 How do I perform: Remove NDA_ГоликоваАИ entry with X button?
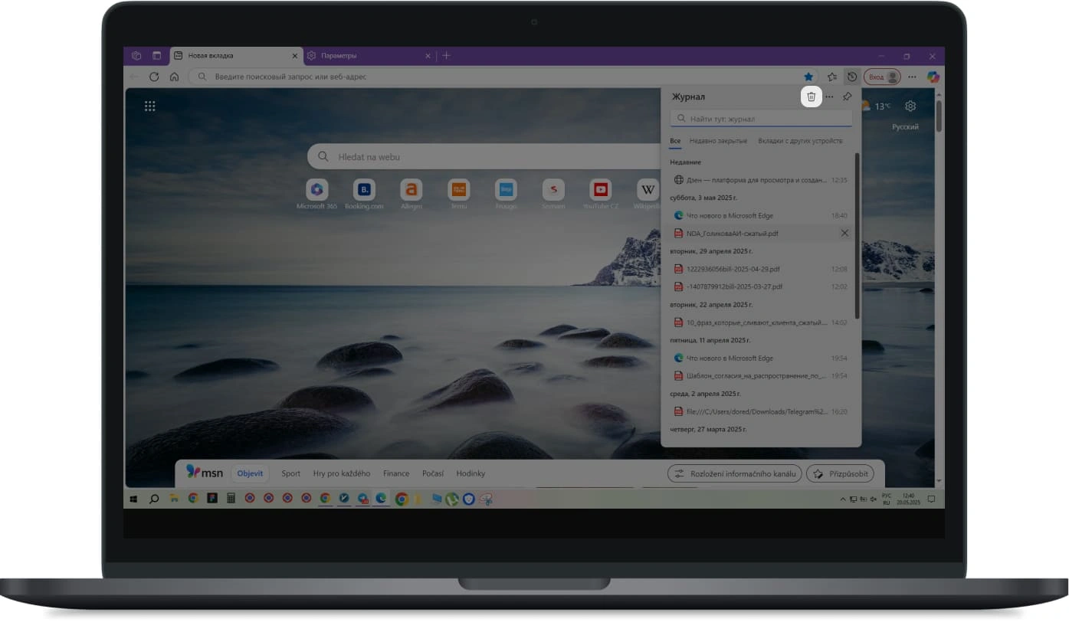click(x=844, y=233)
